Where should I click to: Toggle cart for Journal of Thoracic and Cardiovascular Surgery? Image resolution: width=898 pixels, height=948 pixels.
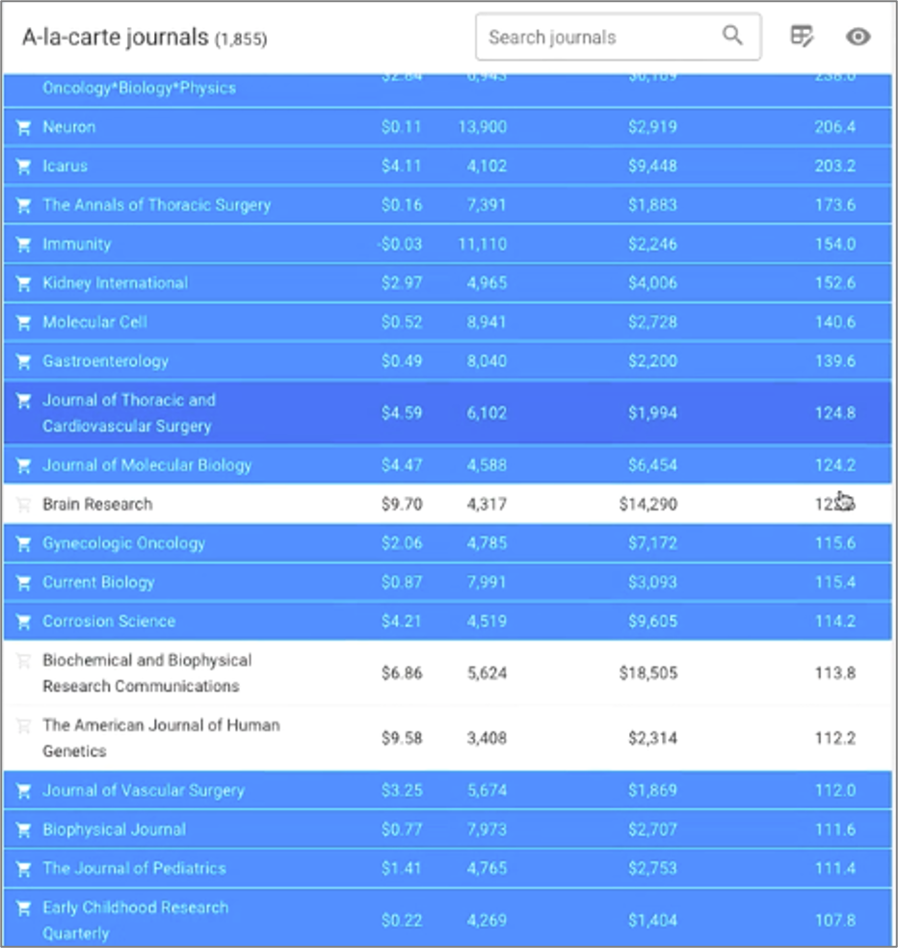23,400
